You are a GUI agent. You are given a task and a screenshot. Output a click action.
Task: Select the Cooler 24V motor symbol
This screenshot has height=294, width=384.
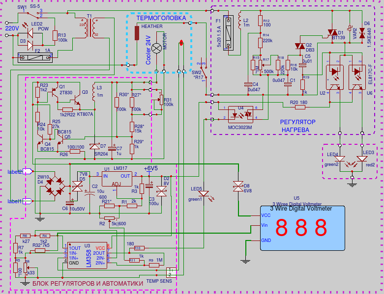157,48
